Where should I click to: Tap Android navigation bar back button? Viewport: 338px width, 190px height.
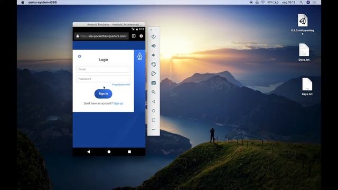[x=88, y=151]
